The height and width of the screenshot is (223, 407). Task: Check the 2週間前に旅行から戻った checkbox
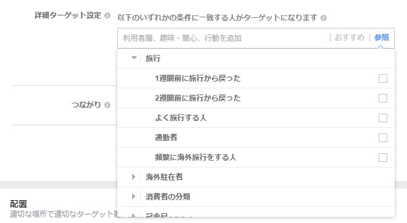point(382,98)
